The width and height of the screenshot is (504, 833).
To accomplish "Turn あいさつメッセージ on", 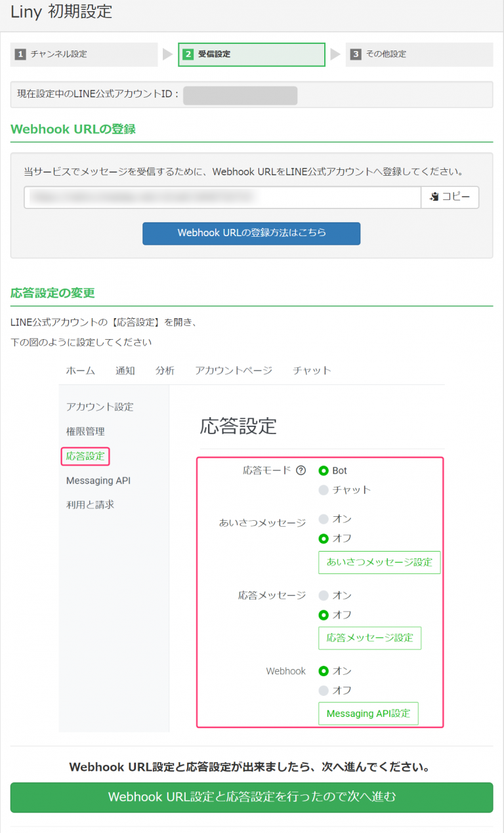I will (324, 519).
